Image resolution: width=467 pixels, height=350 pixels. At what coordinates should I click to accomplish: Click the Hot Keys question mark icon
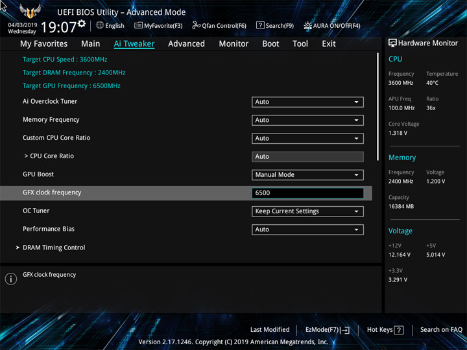pos(399,330)
